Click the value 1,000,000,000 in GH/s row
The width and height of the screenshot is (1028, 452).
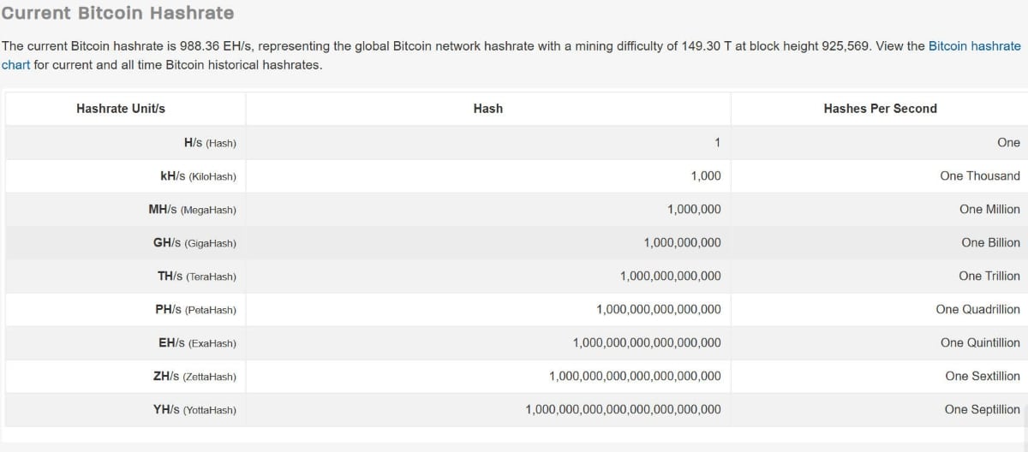coord(682,242)
